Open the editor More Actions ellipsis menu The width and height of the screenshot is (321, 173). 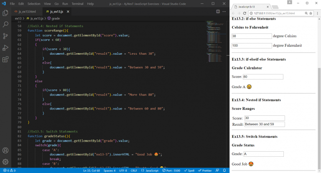pos(223,11)
